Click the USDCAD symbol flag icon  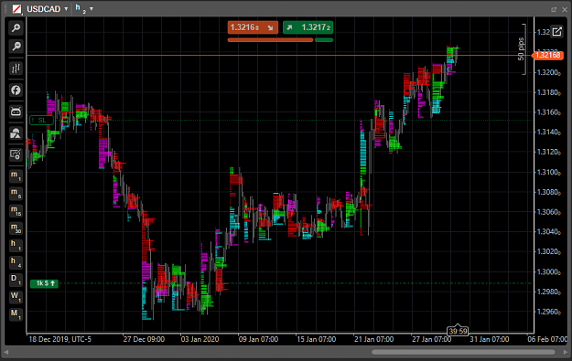point(16,9)
